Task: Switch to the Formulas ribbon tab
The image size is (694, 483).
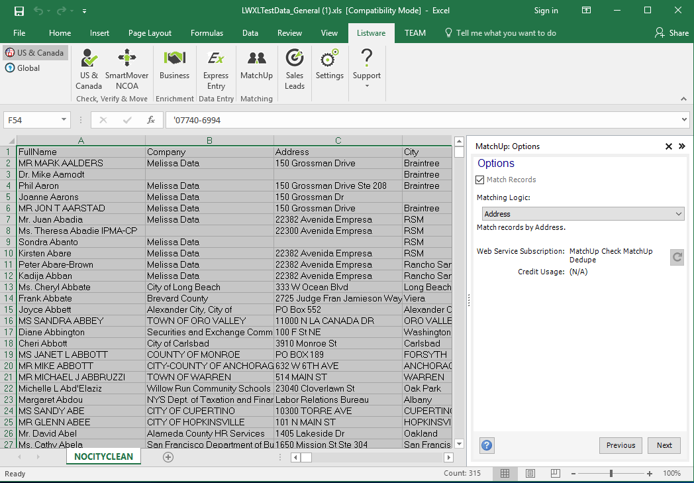Action: [207, 33]
